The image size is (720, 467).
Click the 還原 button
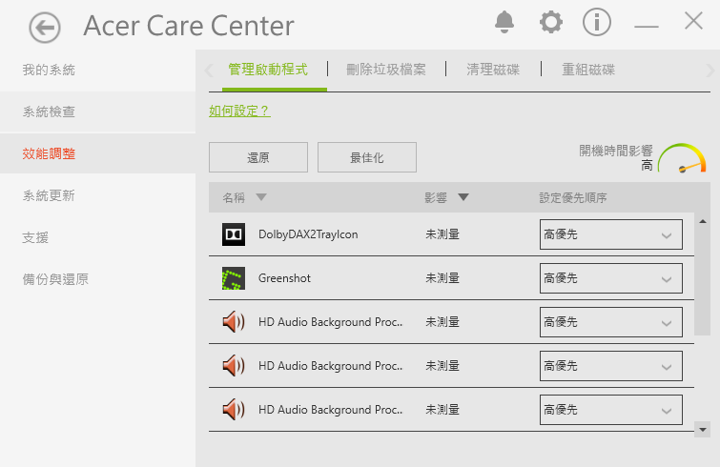257,157
